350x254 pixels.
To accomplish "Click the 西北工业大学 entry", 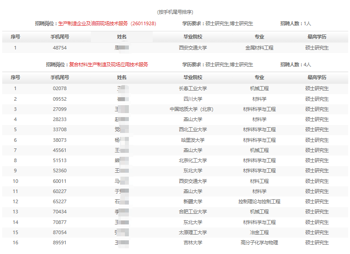I will coord(192,129).
